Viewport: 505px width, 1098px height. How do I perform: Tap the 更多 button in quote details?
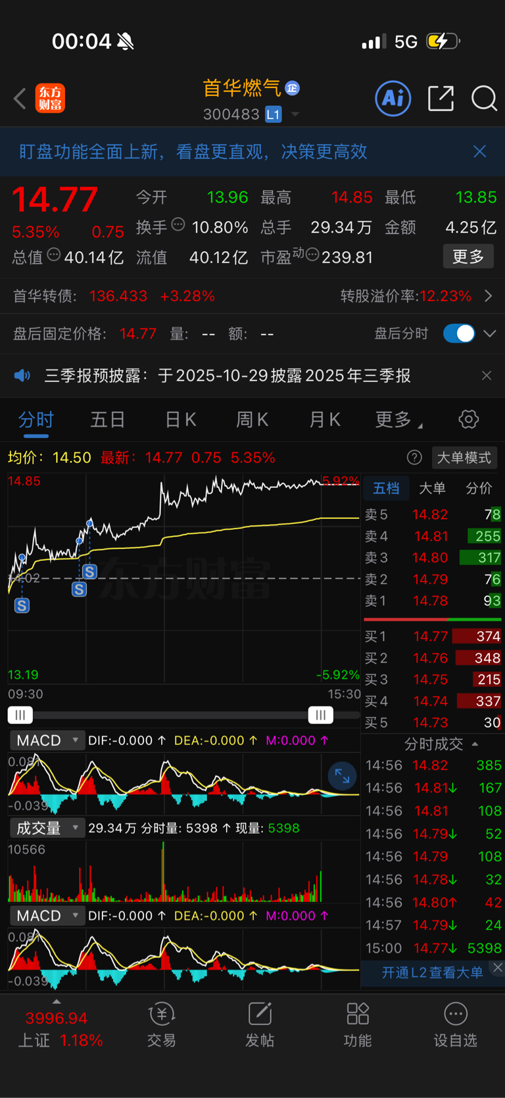468,256
